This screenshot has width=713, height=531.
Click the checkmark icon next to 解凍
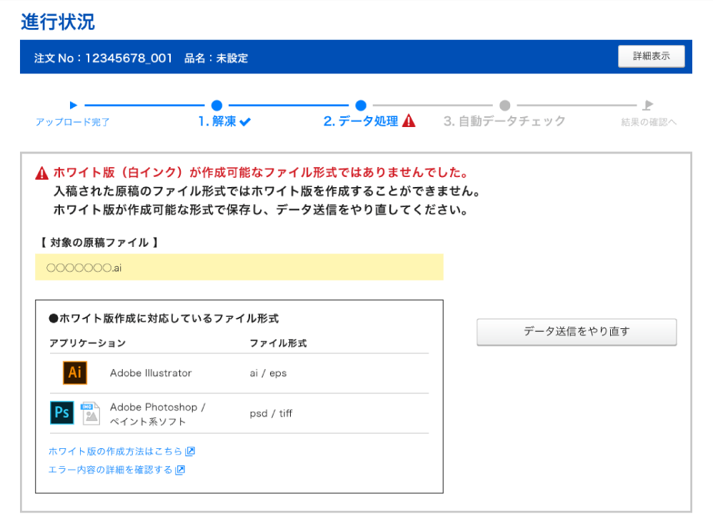tap(245, 122)
